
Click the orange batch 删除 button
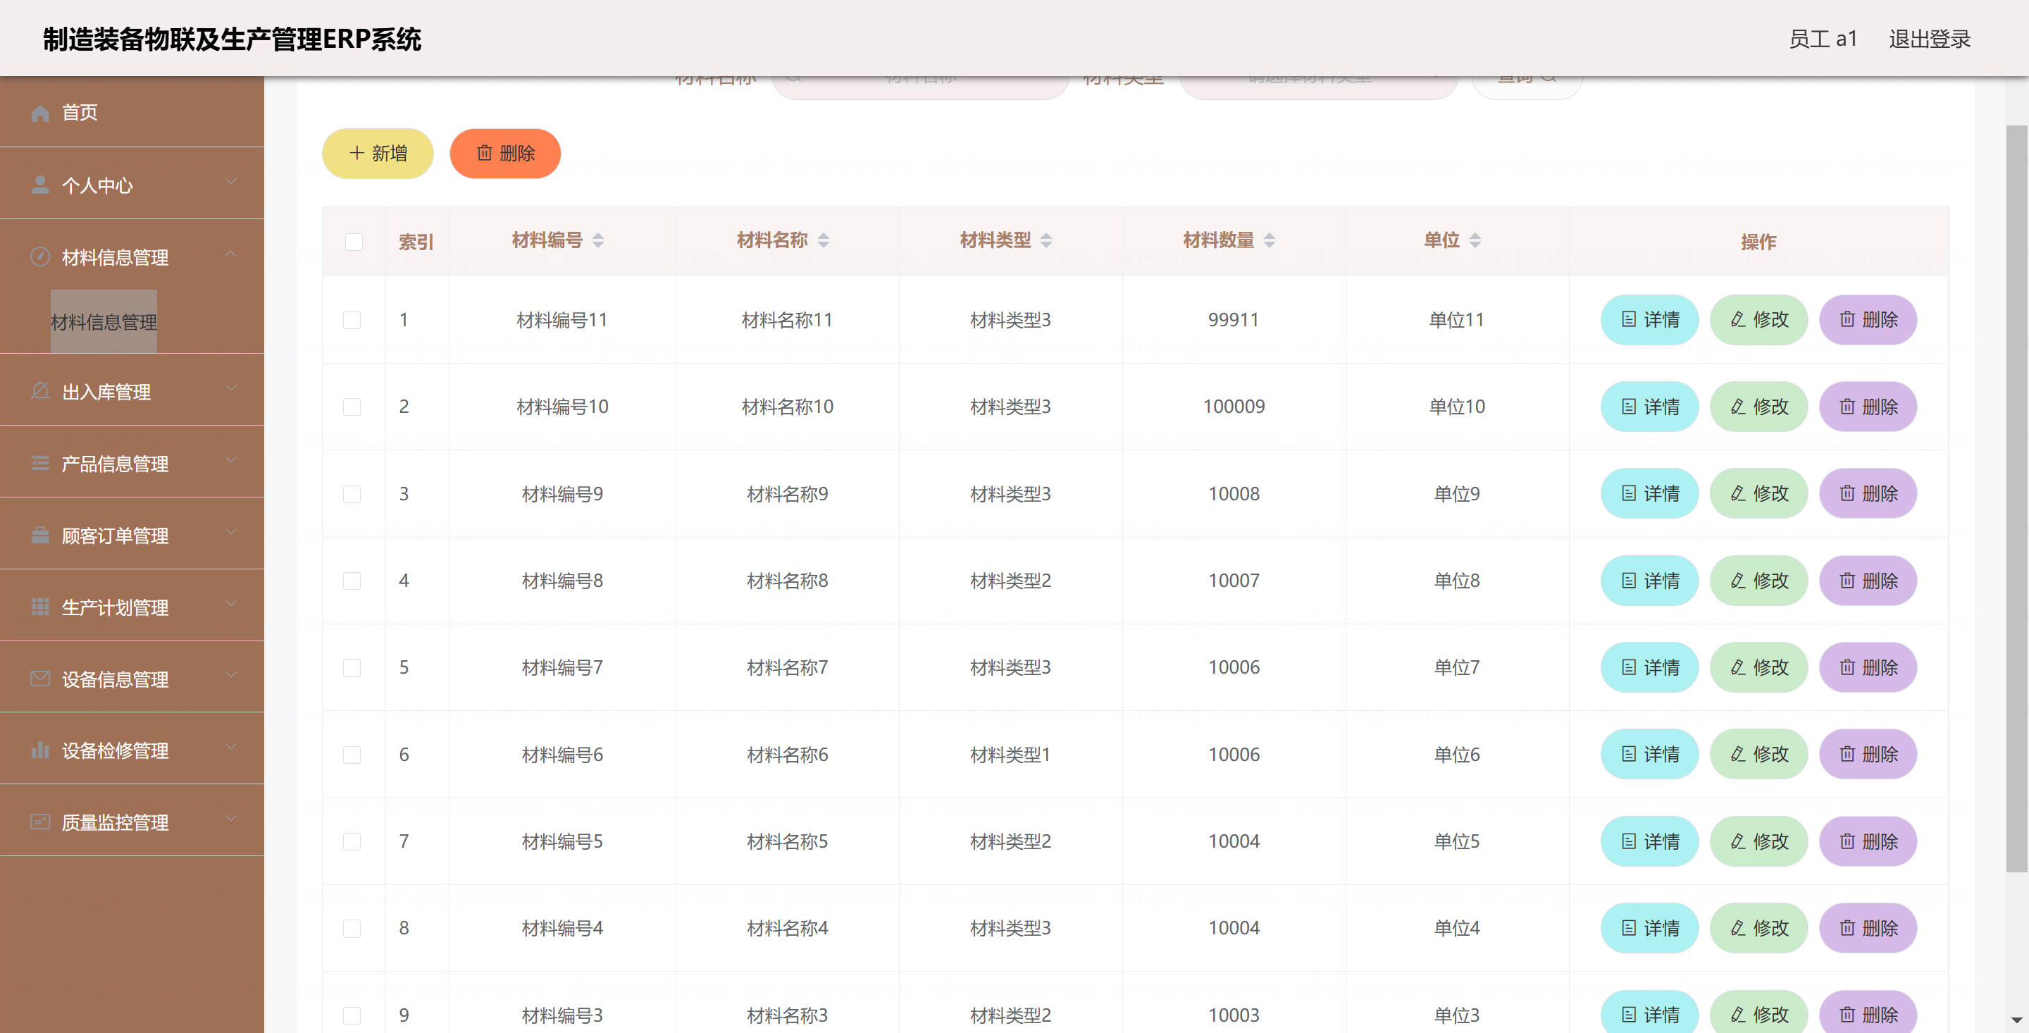coord(505,154)
